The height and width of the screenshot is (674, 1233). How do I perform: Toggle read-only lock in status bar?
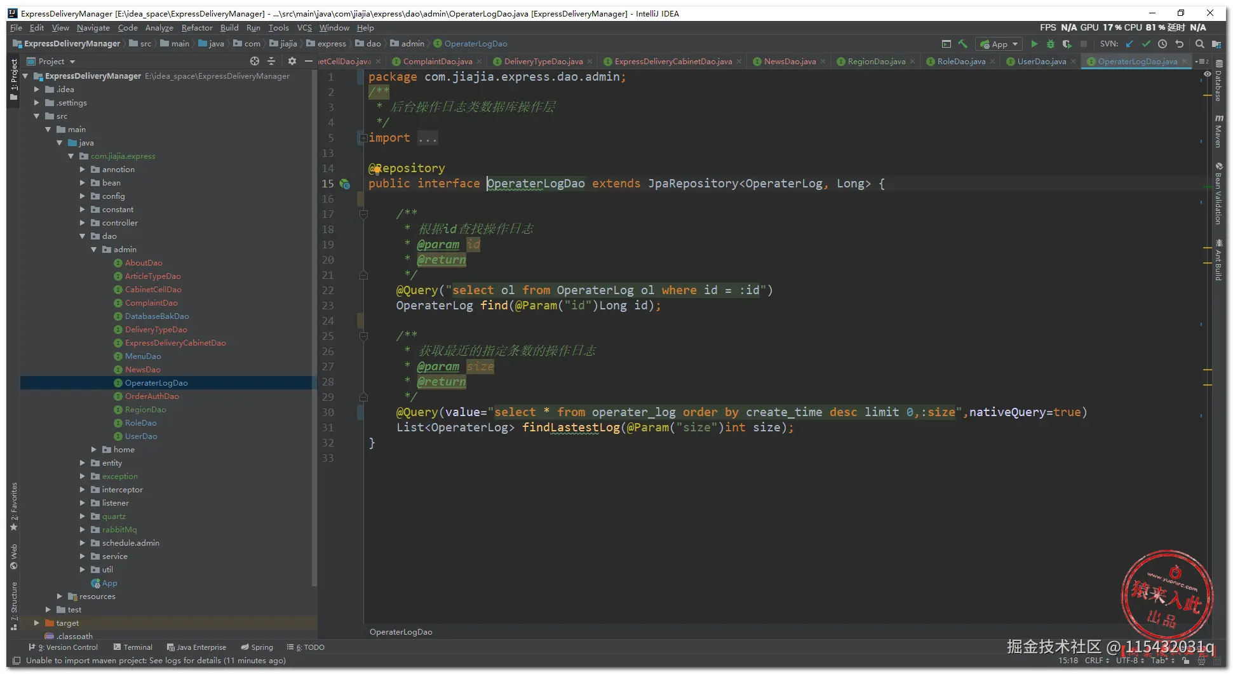[x=1186, y=661]
